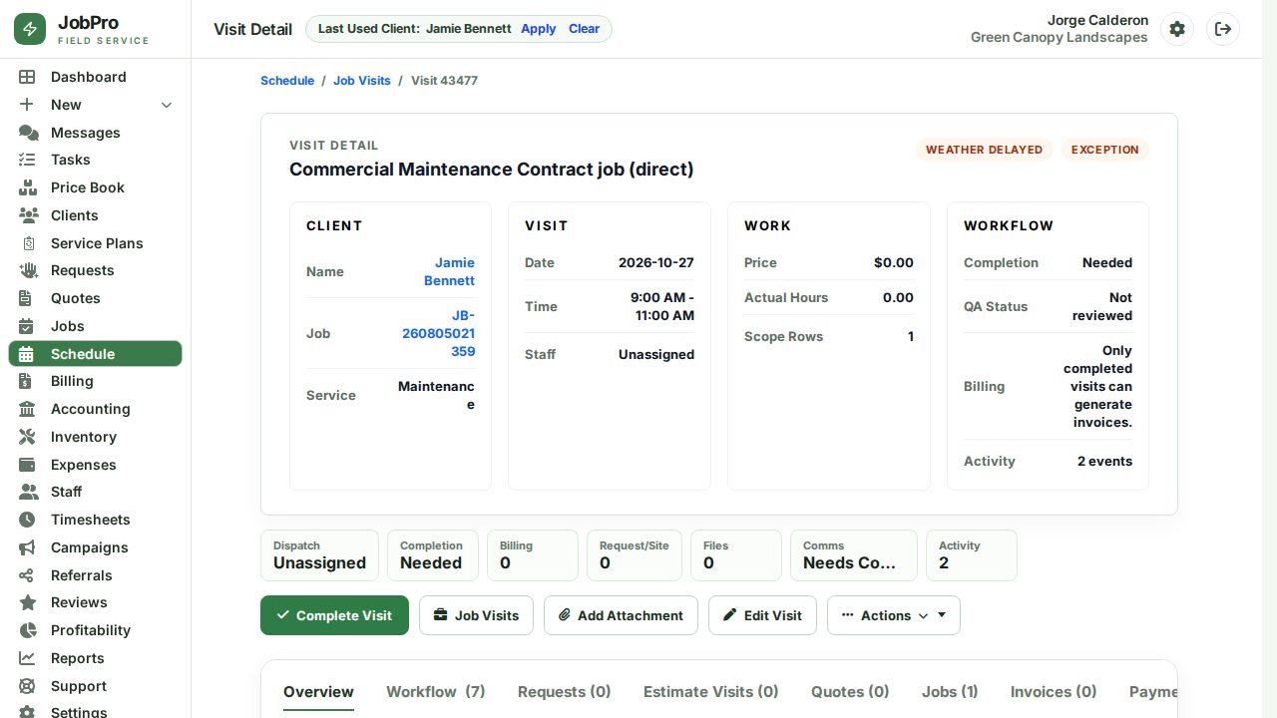Follow the Job Visits breadcrumb link
1277x718 pixels.
[362, 81]
